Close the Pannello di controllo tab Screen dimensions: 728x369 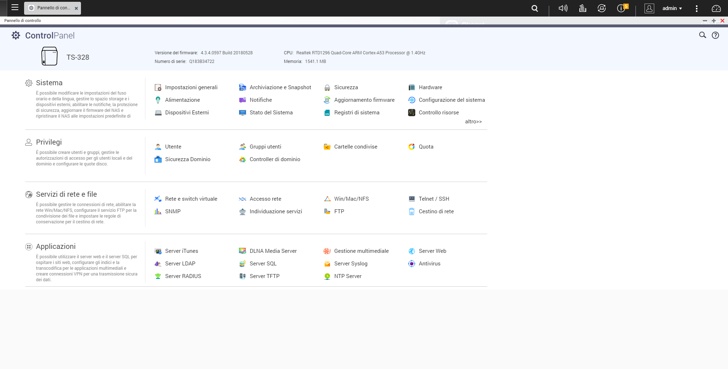point(76,8)
